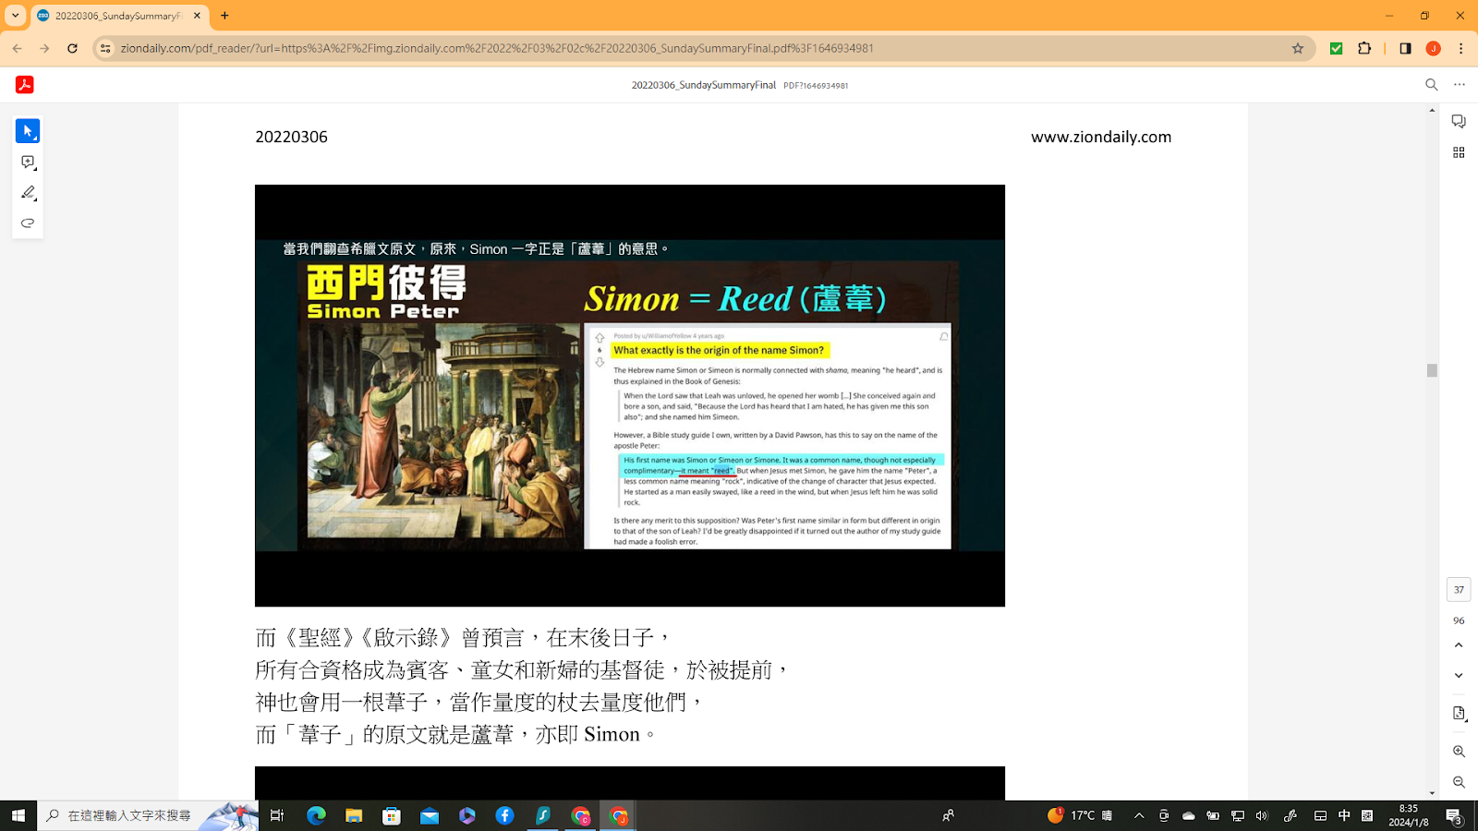This screenshot has width=1478, height=831.
Task: Open the comments panel icon
Action: click(x=1459, y=122)
